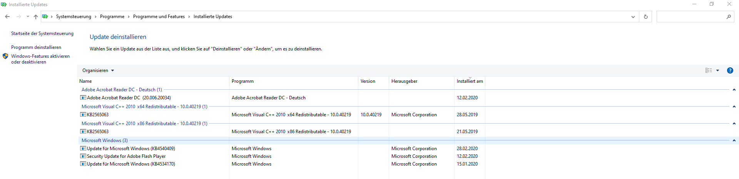
Task: Click program cell Visual C++ 2010 x64 Redistributable
Action: coord(291,115)
